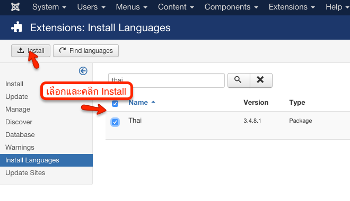Open the Menus dropdown menu

(x=132, y=7)
